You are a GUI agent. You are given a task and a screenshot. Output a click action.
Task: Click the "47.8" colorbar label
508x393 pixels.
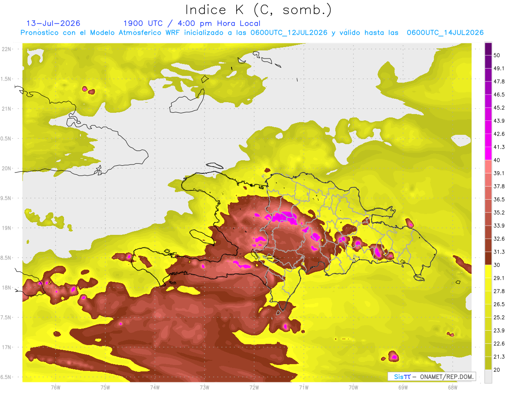(x=499, y=81)
